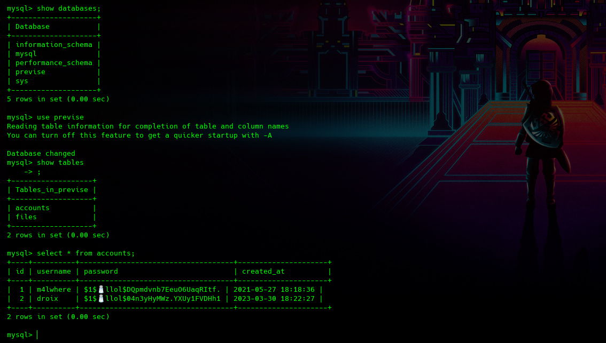The width and height of the screenshot is (606, 343).
Task: Click the password column header
Action: [100, 272]
